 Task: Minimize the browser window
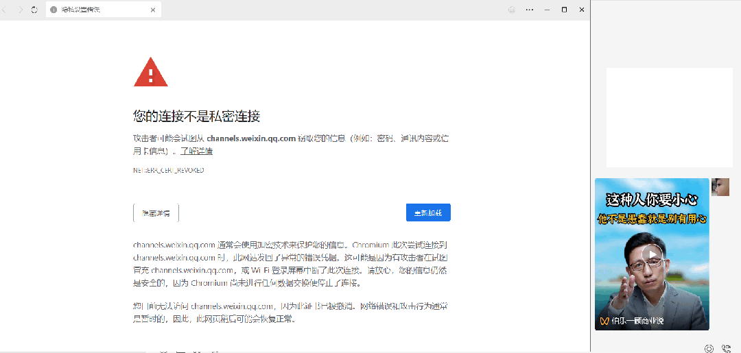(547, 10)
